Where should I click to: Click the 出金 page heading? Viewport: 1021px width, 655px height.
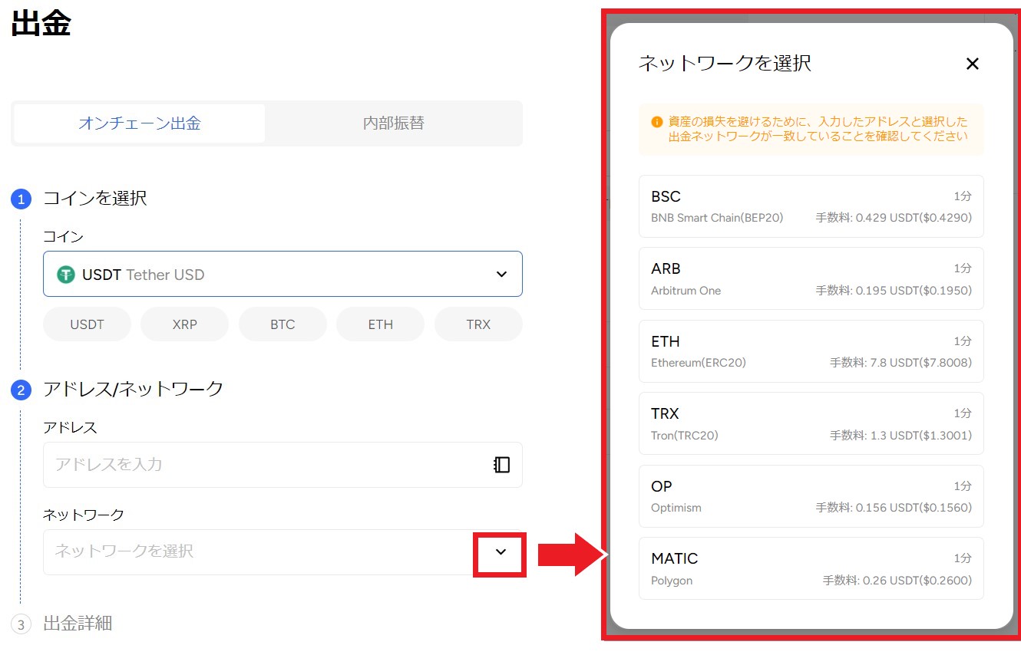(x=41, y=24)
